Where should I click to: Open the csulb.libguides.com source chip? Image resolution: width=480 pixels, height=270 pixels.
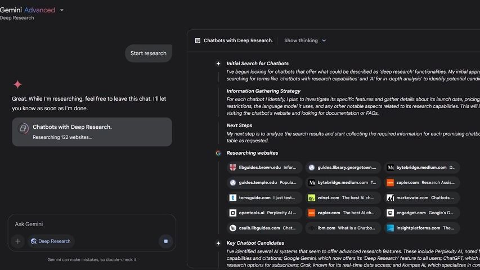tap(264, 228)
